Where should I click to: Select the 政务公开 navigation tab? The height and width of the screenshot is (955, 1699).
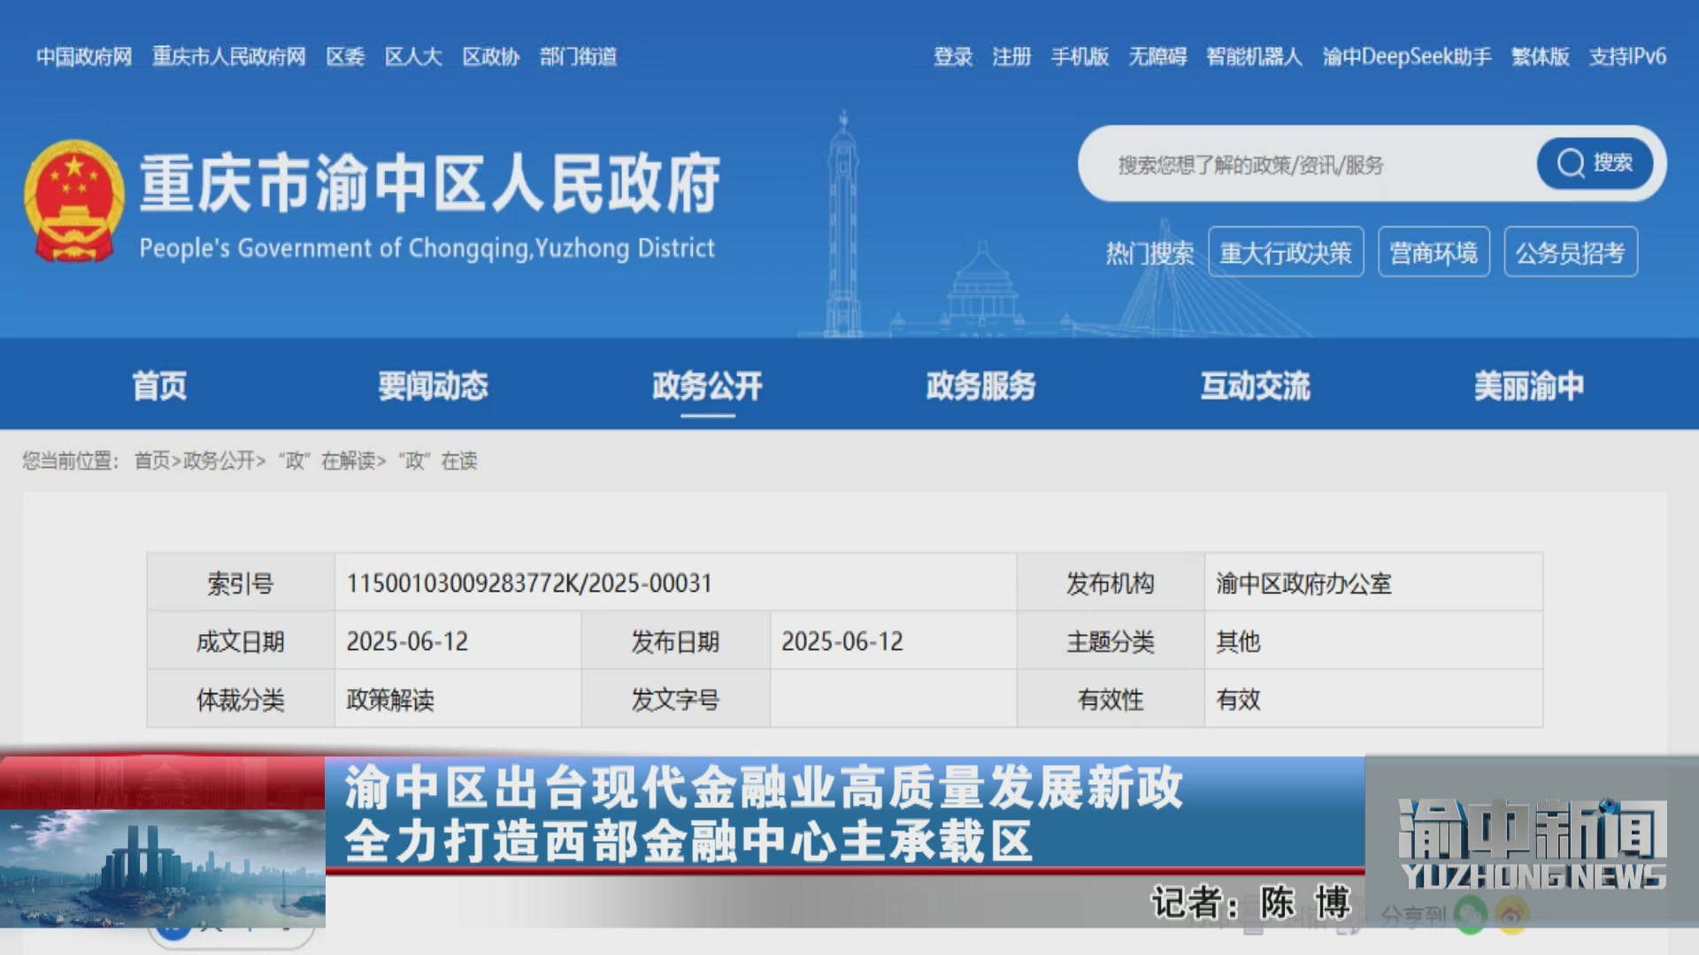(x=707, y=386)
